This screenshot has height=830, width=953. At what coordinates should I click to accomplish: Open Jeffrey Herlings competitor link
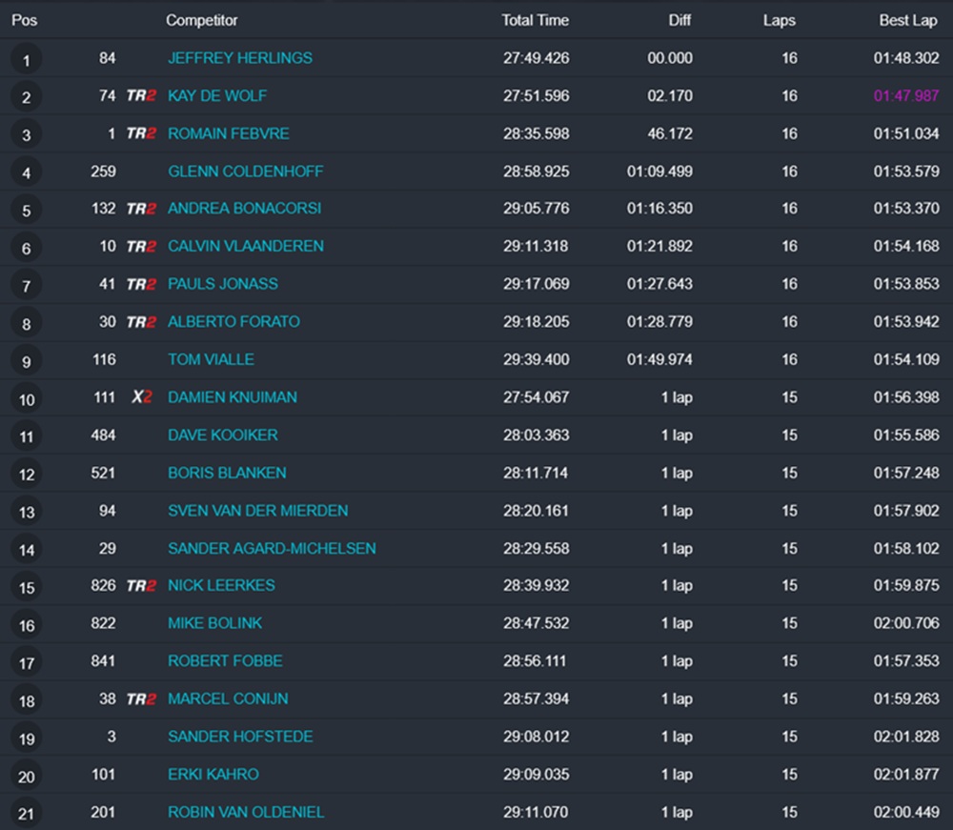click(x=240, y=58)
